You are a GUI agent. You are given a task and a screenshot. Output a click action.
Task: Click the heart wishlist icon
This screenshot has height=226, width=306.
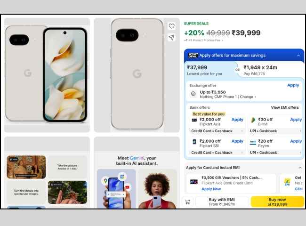171,26
